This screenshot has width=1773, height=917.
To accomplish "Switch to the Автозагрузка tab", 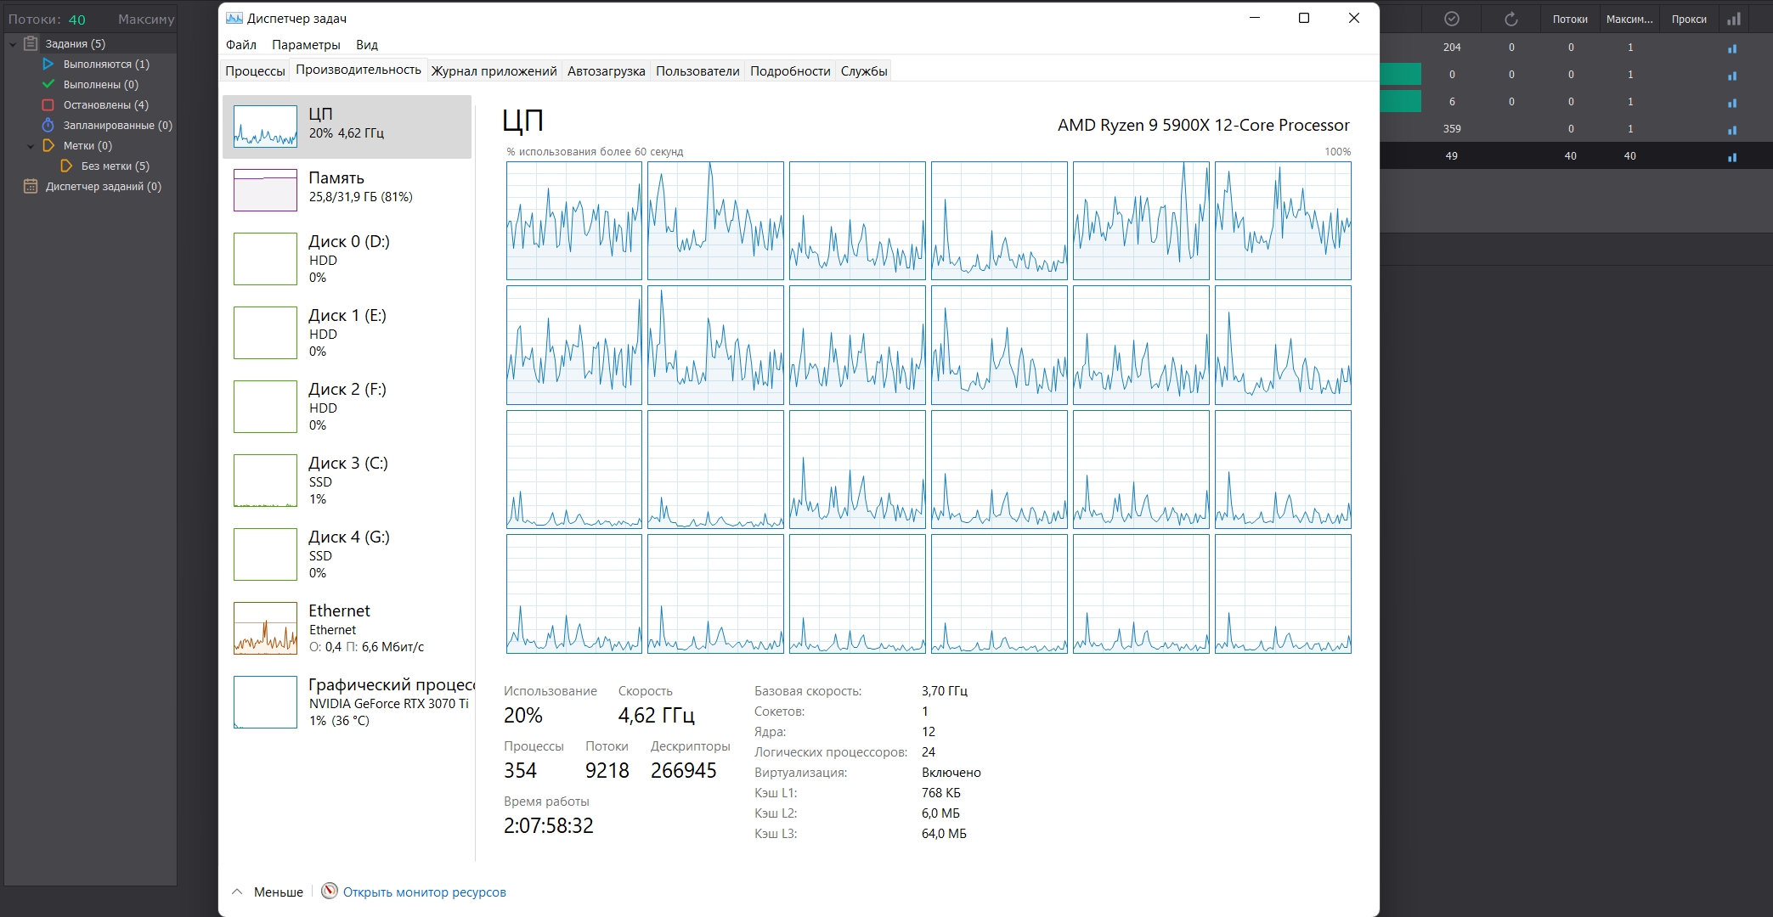I will 606,71.
